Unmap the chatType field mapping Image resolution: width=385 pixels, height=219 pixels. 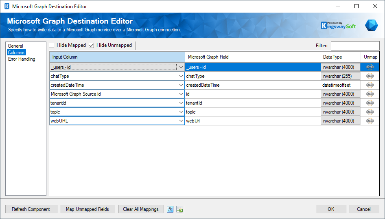pyautogui.click(x=370, y=76)
